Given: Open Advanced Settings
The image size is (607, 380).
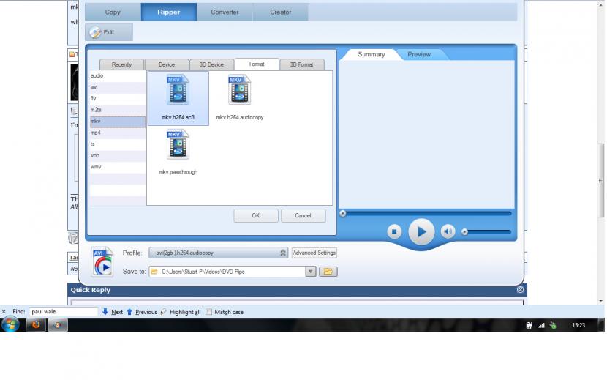Looking at the screenshot, I should (x=314, y=253).
